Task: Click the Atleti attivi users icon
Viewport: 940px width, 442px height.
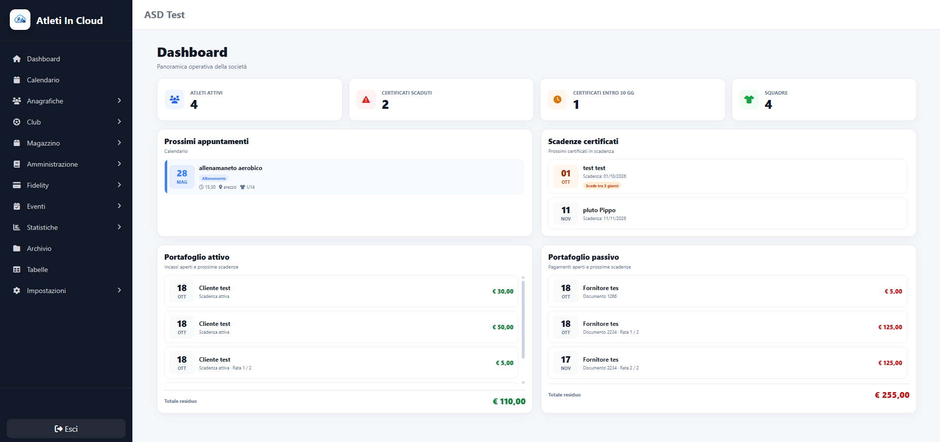Action: pos(175,99)
